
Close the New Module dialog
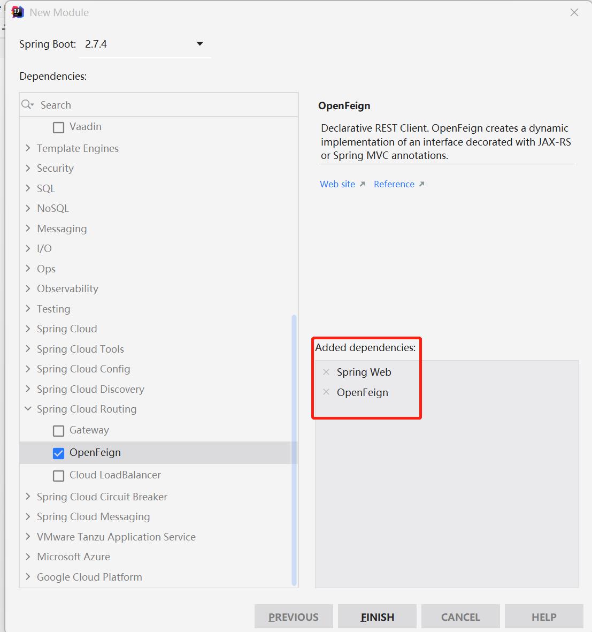pyautogui.click(x=574, y=12)
